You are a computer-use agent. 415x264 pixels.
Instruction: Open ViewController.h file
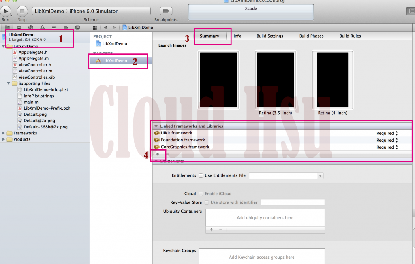pyautogui.click(x=35, y=65)
